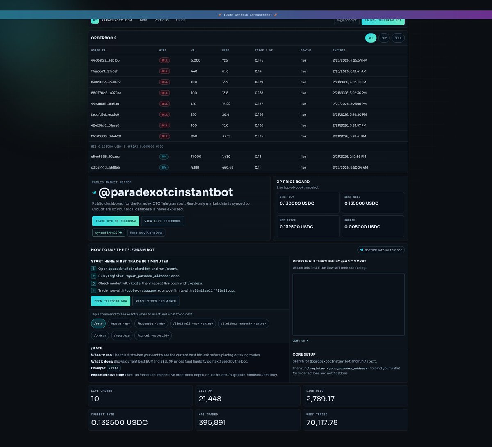Click the Best Buy 0.130000 USDC card
Image resolution: width=492 pixels, height=447 pixels.
308,203
